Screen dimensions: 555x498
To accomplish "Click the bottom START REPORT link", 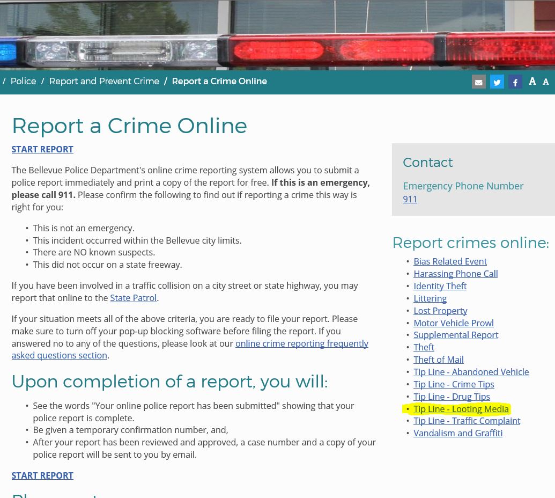I will pyautogui.click(x=42, y=475).
